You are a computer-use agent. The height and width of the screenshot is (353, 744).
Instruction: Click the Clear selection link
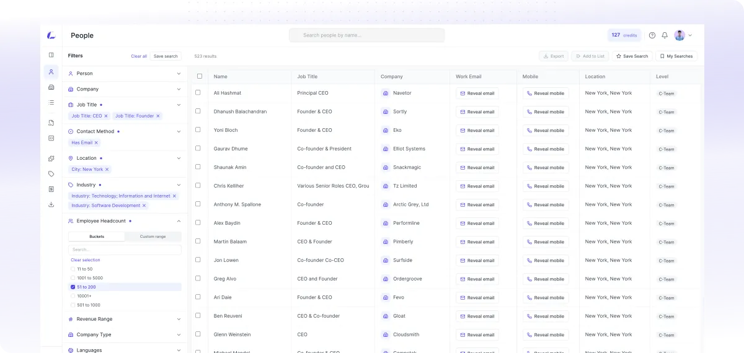point(86,260)
